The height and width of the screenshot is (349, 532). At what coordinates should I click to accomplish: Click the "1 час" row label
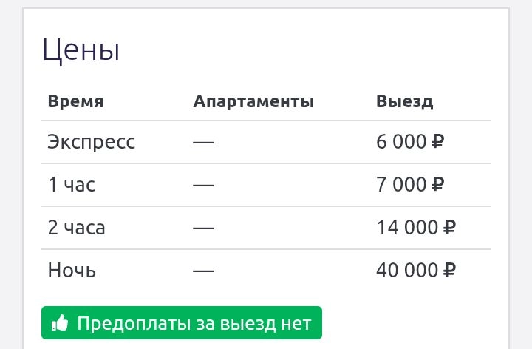click(72, 184)
